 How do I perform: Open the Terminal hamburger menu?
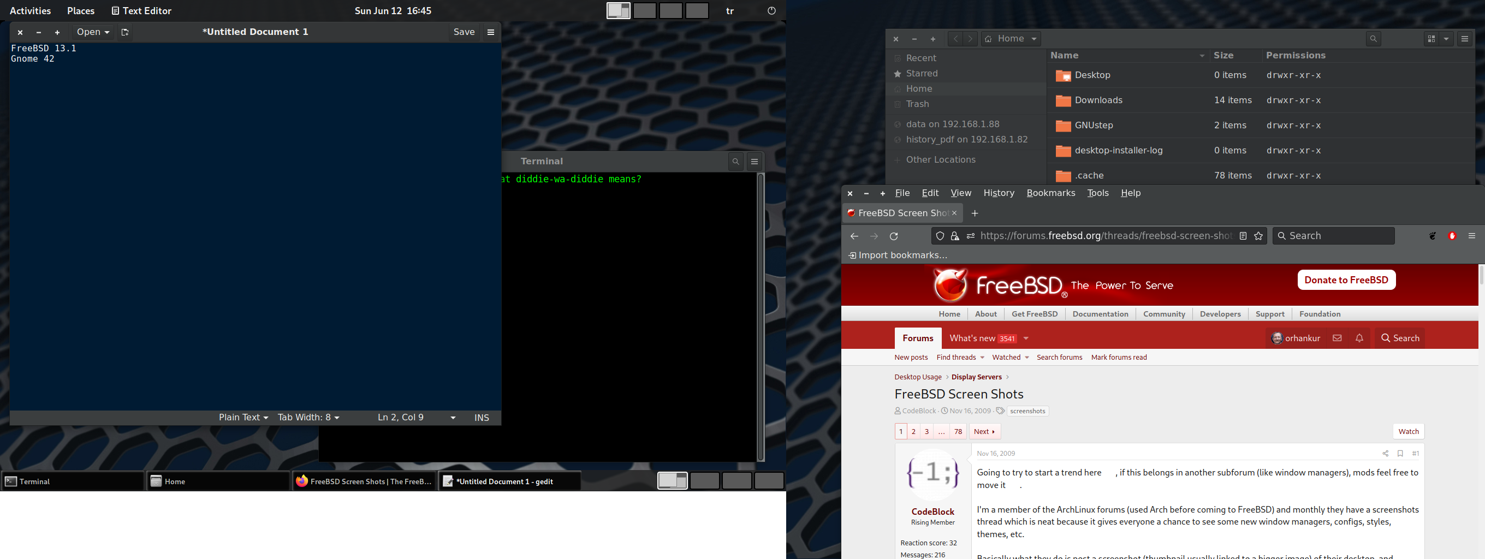755,162
